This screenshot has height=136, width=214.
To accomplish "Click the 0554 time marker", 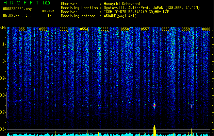I will (84, 29).
